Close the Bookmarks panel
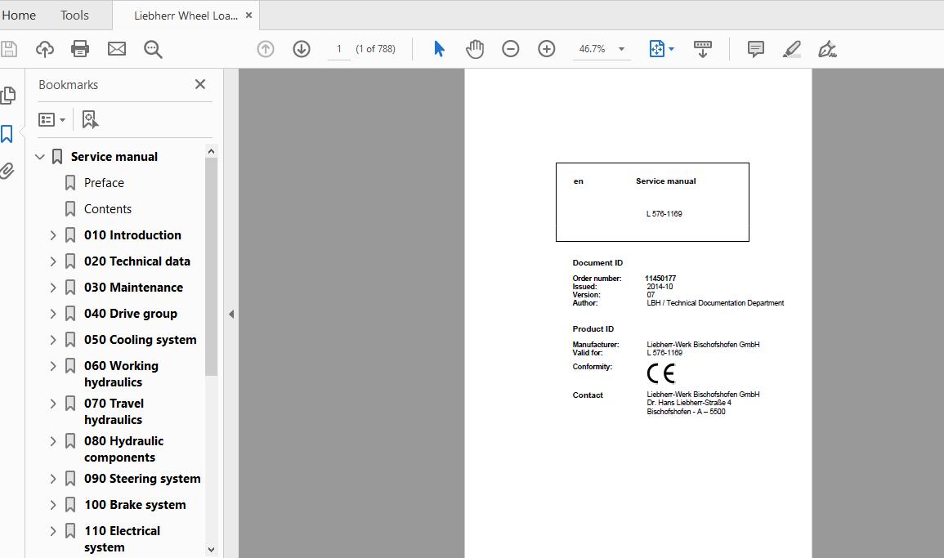The image size is (944, 558). pyautogui.click(x=200, y=84)
